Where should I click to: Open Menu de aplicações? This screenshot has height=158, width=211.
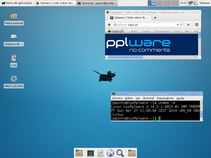17,3
